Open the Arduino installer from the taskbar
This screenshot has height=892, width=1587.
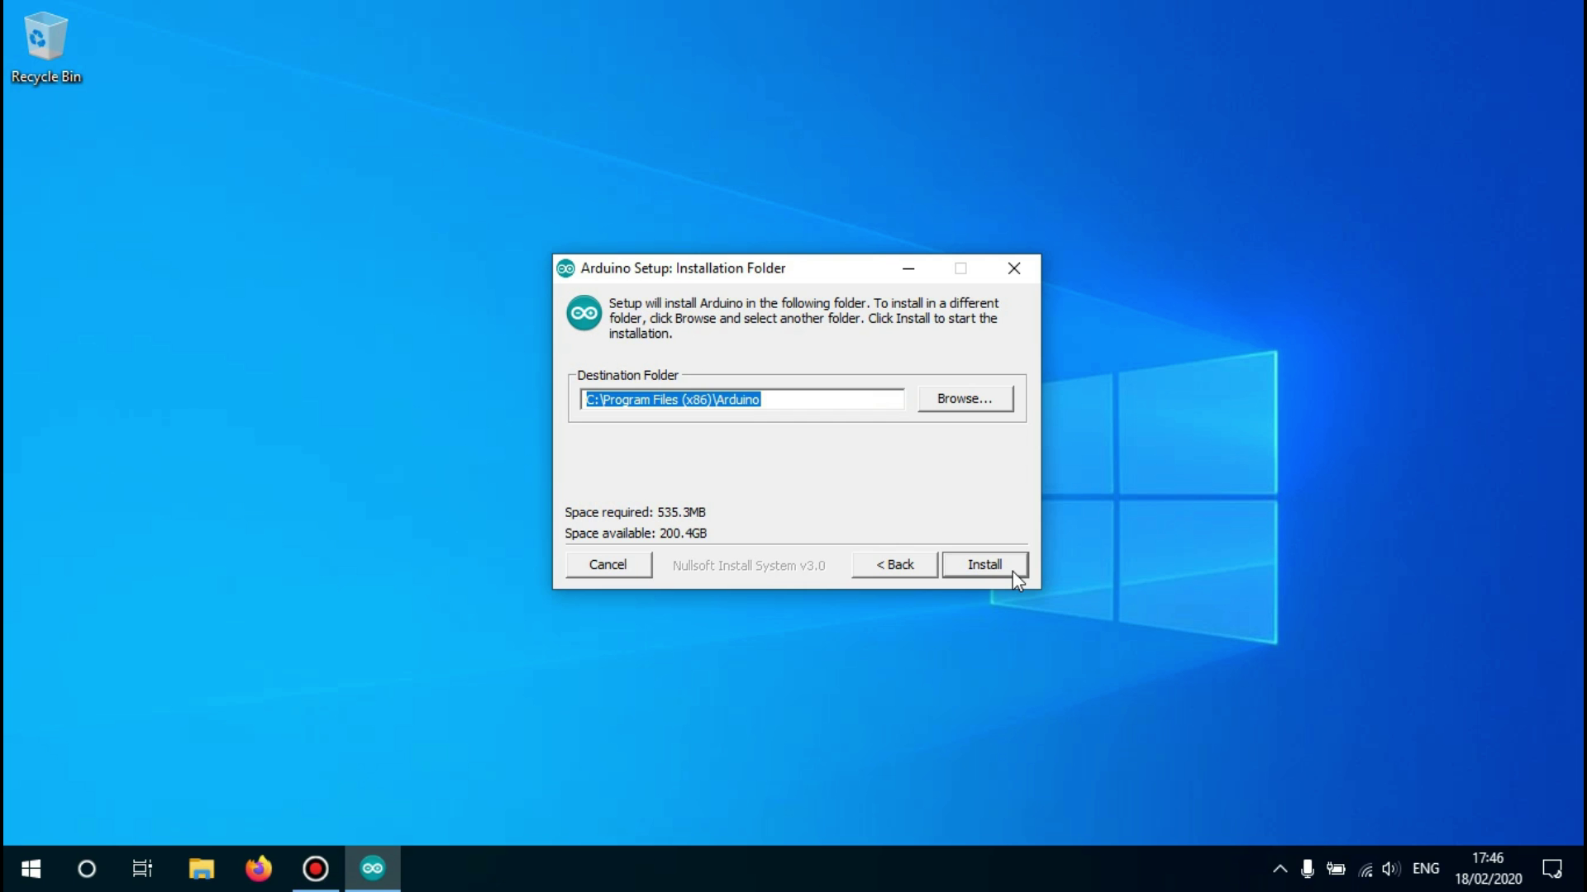pos(371,867)
